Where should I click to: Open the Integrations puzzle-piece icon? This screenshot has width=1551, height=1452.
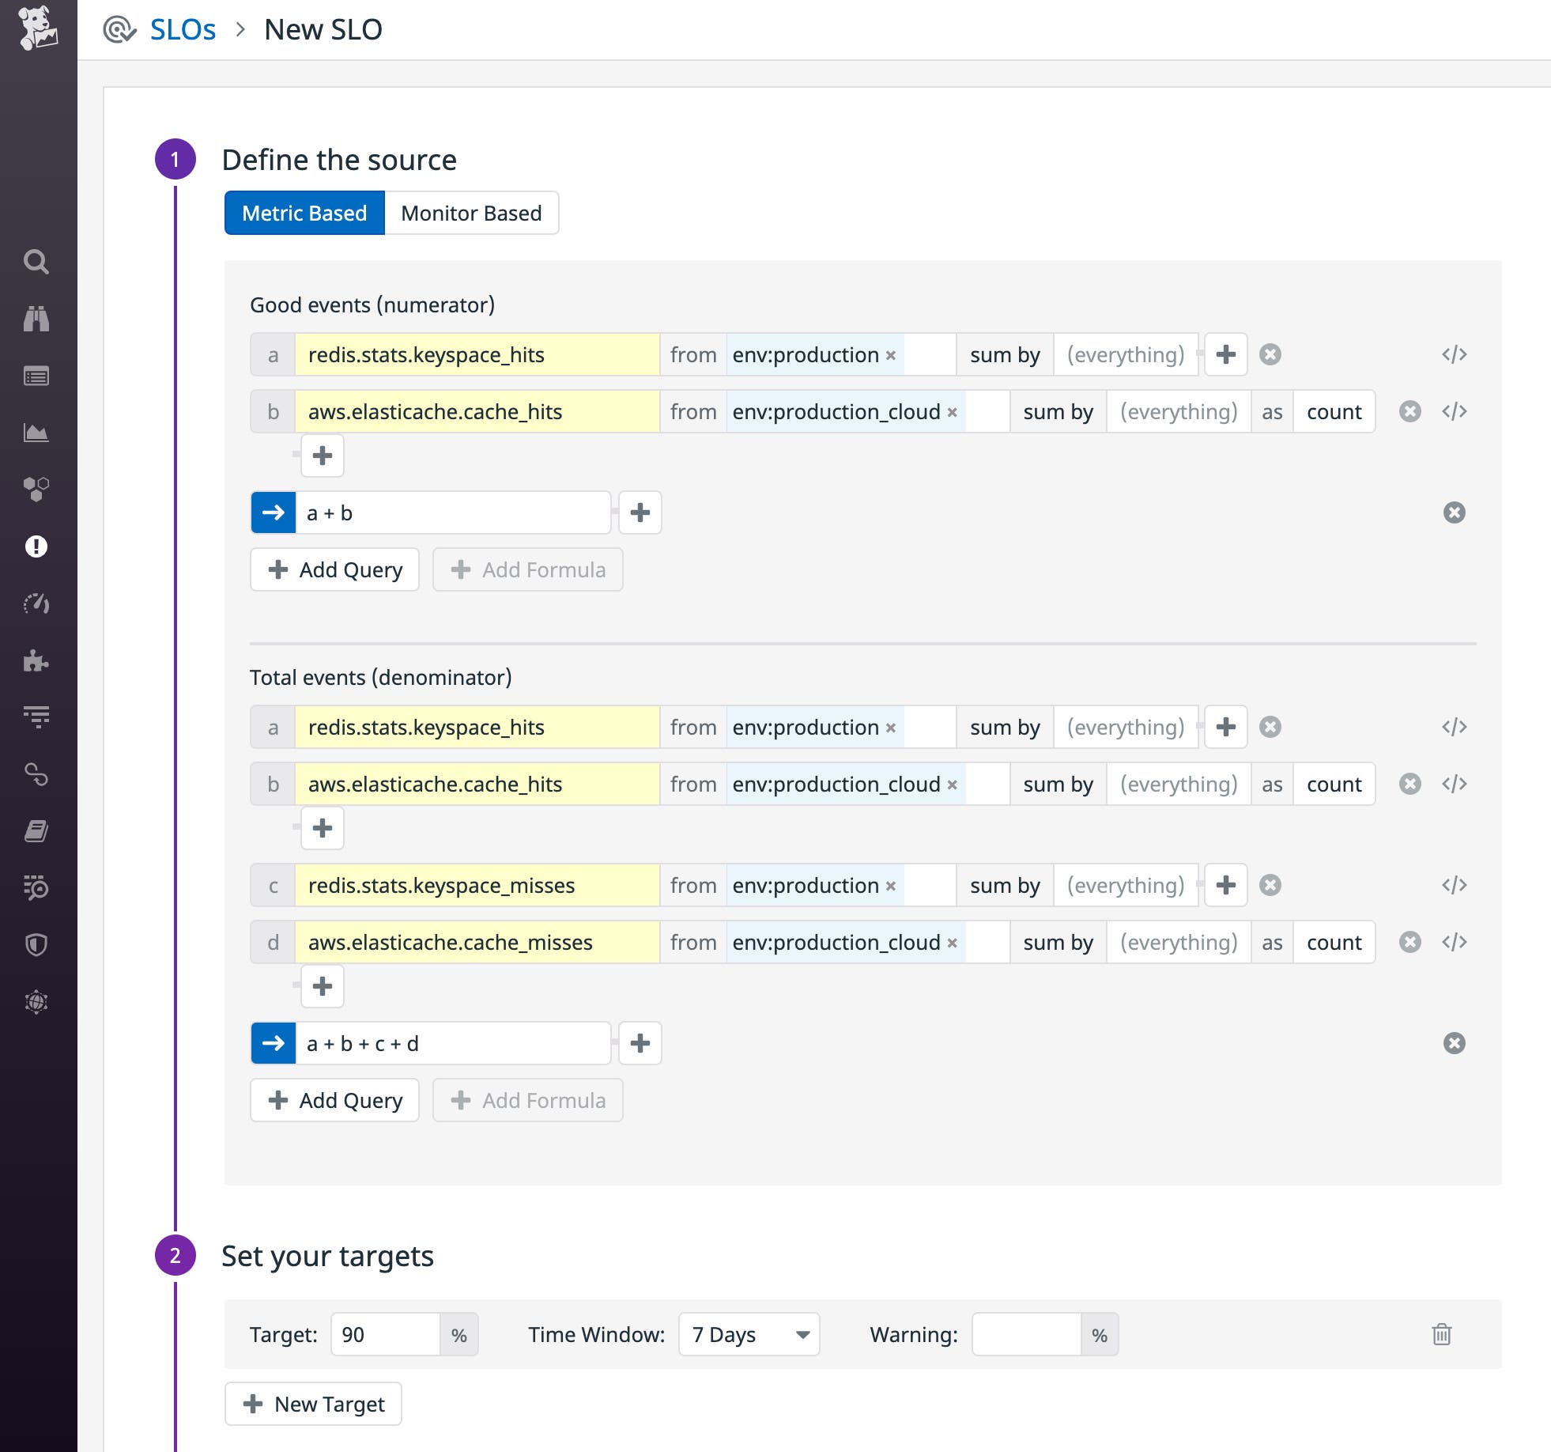pos(37,660)
